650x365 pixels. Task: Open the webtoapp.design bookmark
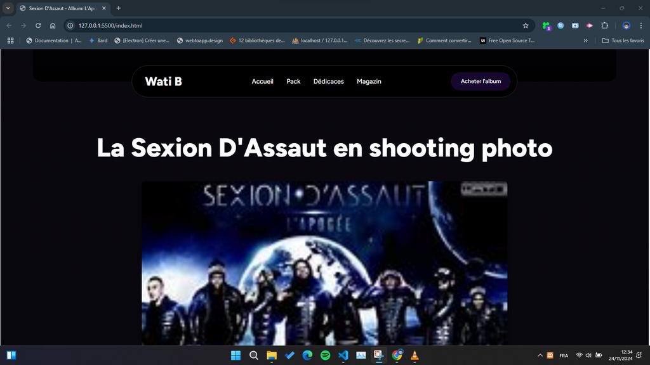[x=200, y=41]
